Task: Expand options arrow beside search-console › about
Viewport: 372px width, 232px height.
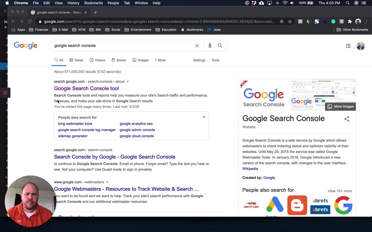Action: click(128, 82)
